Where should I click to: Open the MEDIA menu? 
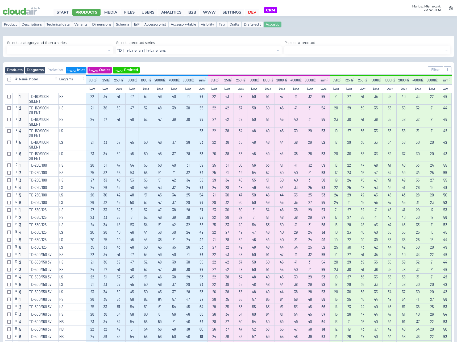pyautogui.click(x=111, y=12)
